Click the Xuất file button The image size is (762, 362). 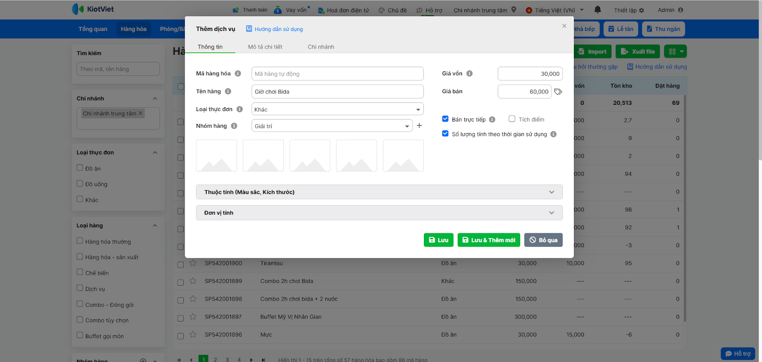(x=637, y=51)
